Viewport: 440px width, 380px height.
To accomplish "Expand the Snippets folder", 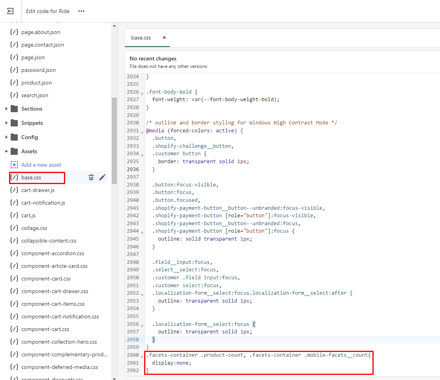I will (6, 123).
